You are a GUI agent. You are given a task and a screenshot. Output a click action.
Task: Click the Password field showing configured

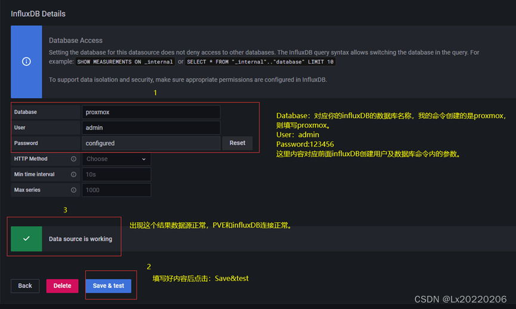pos(151,143)
